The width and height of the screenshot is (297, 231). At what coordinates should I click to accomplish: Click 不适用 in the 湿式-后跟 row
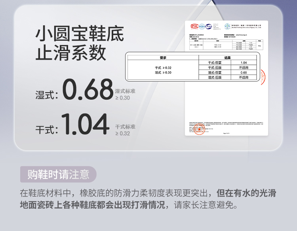(244, 78)
